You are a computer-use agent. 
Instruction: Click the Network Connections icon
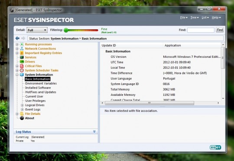22,49
